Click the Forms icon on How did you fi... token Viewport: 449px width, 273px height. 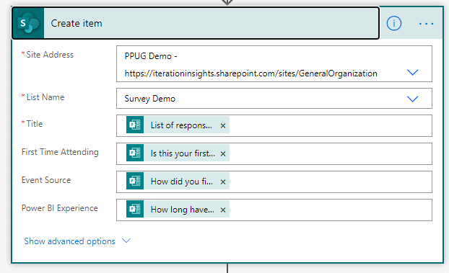tap(135, 181)
